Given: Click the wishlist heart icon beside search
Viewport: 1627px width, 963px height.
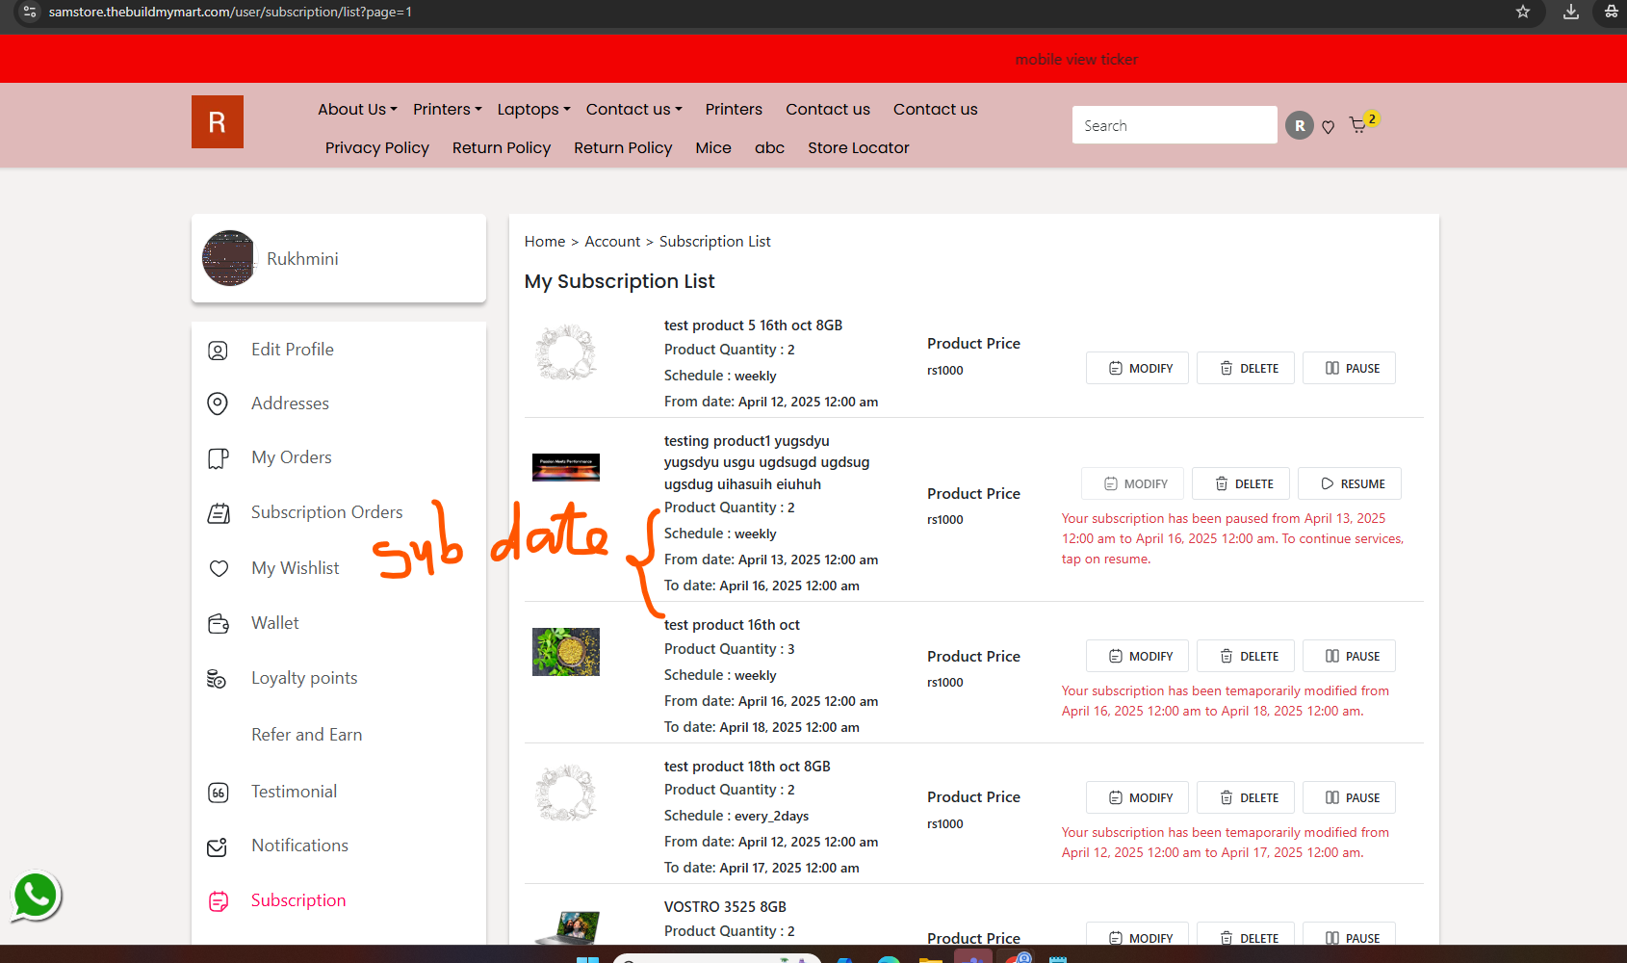Looking at the screenshot, I should (x=1328, y=127).
